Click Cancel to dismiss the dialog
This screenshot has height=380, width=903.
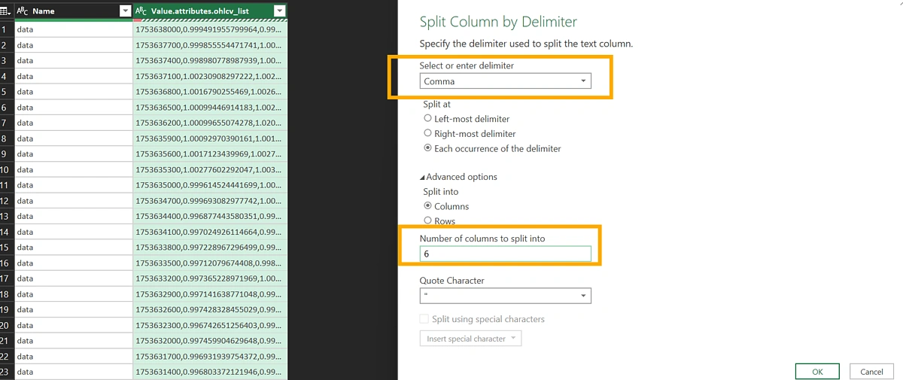point(871,372)
